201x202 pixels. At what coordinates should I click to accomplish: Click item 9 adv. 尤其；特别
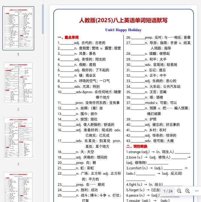pyautogui.click(x=78, y=86)
